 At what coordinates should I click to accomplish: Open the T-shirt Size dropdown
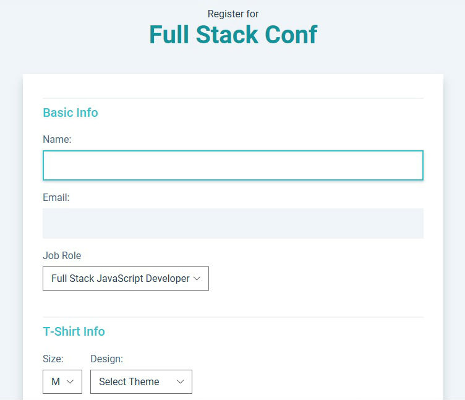(62, 381)
